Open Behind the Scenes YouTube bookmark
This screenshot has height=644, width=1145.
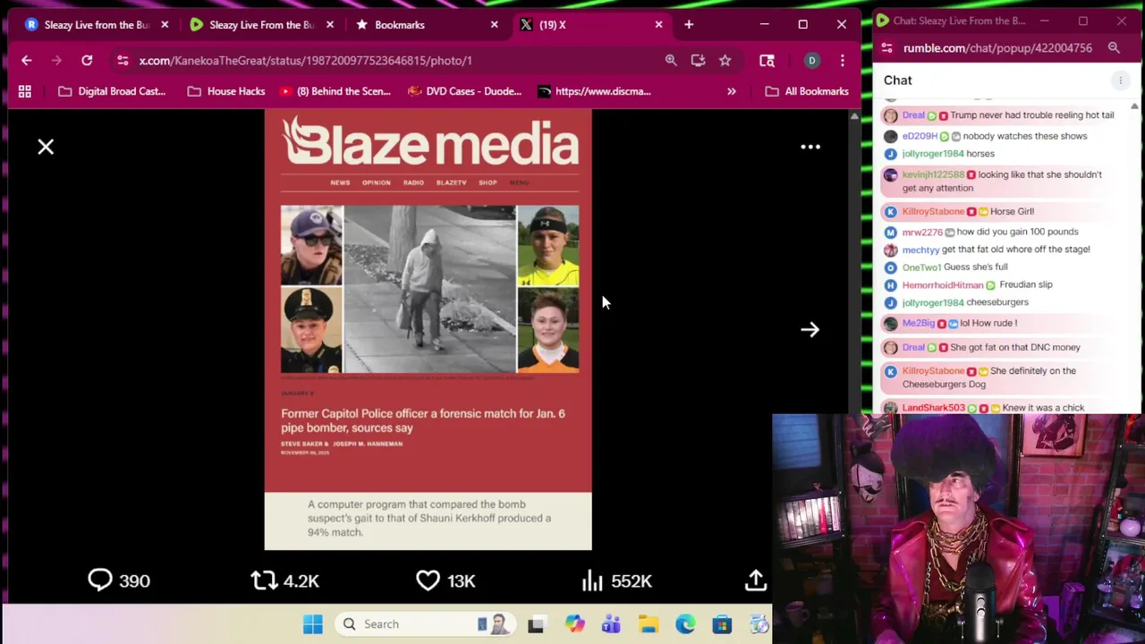[335, 91]
